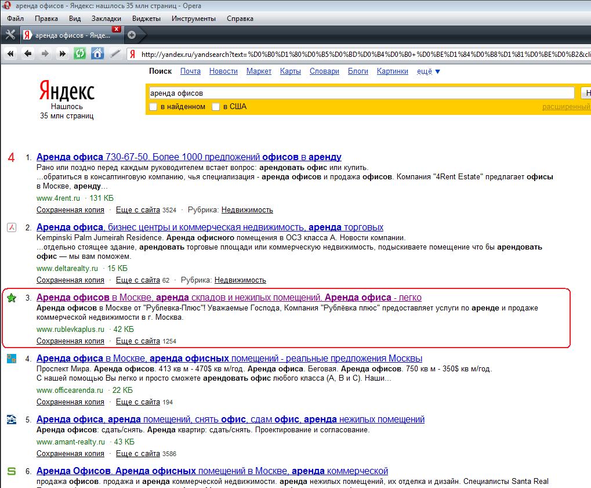Open result 5 'снять офис, сдам офис' title
Image resolution: width=591 pixels, height=488 pixels.
(230, 419)
